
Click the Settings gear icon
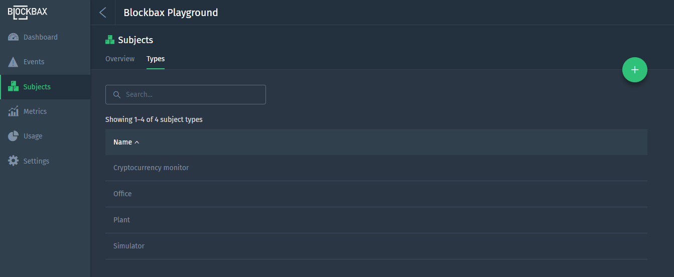14,161
